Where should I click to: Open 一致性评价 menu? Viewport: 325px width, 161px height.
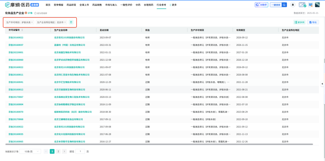pyautogui.click(x=126, y=5)
